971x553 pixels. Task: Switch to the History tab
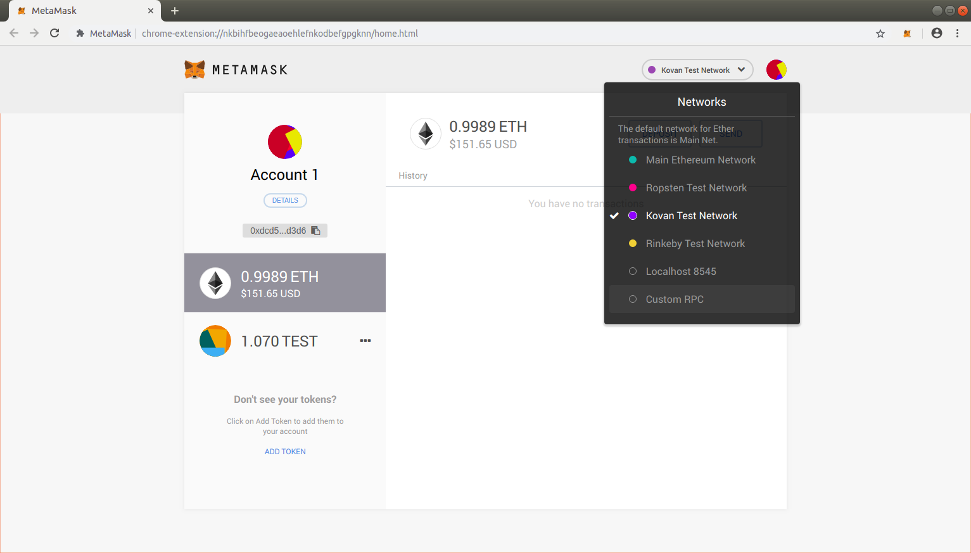(413, 175)
